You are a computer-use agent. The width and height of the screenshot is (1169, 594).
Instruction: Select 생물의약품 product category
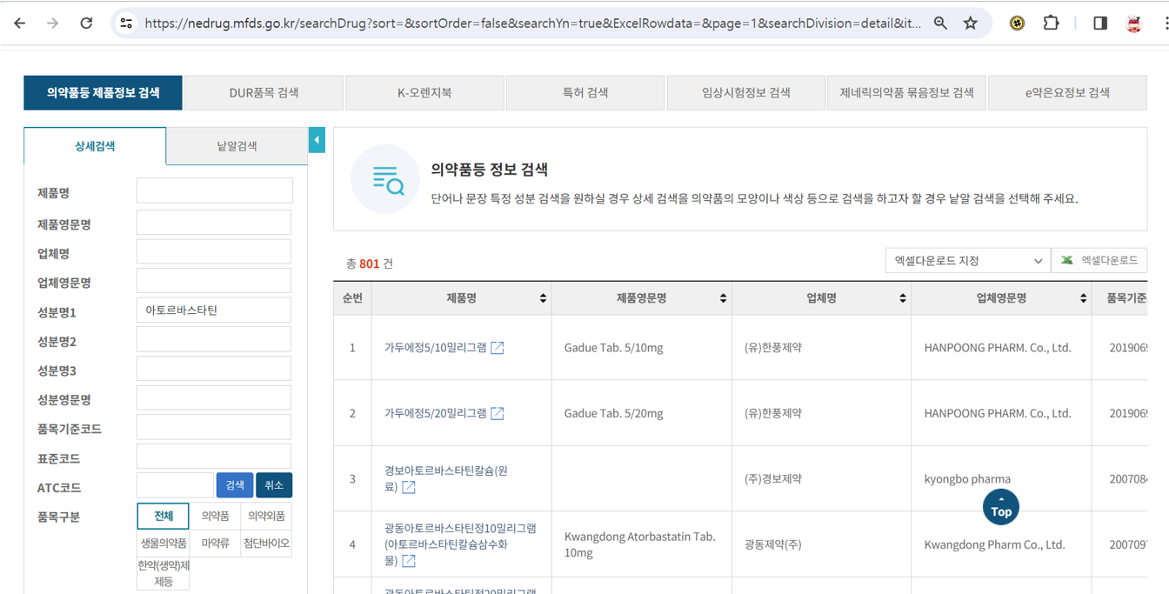[164, 543]
